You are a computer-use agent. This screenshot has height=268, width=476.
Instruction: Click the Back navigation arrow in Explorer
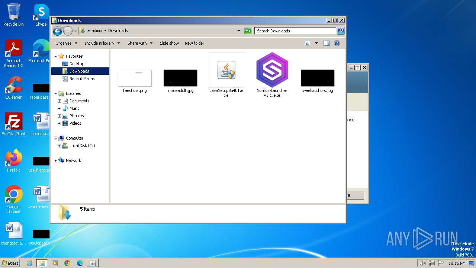coord(57,31)
